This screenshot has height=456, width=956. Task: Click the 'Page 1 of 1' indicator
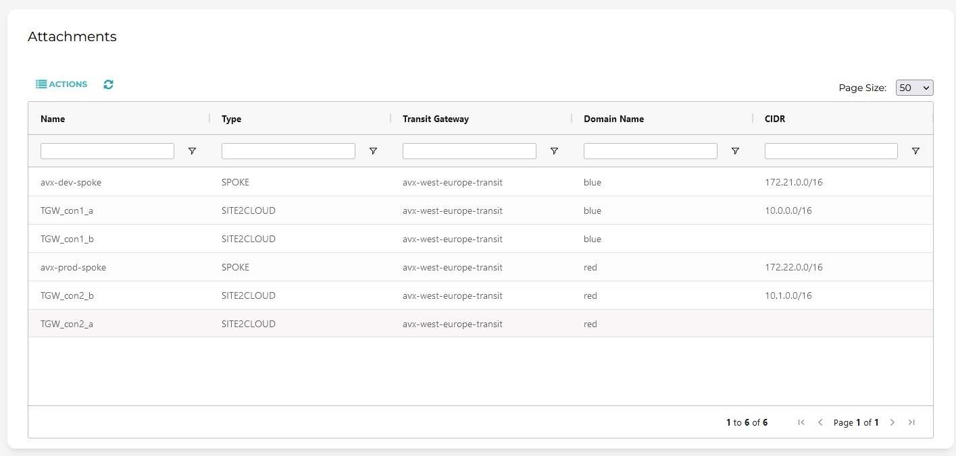pyautogui.click(x=856, y=422)
